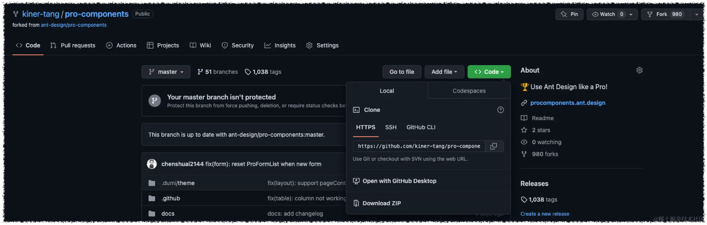Open the master branch selector
The image size is (707, 225).
coord(166,72)
